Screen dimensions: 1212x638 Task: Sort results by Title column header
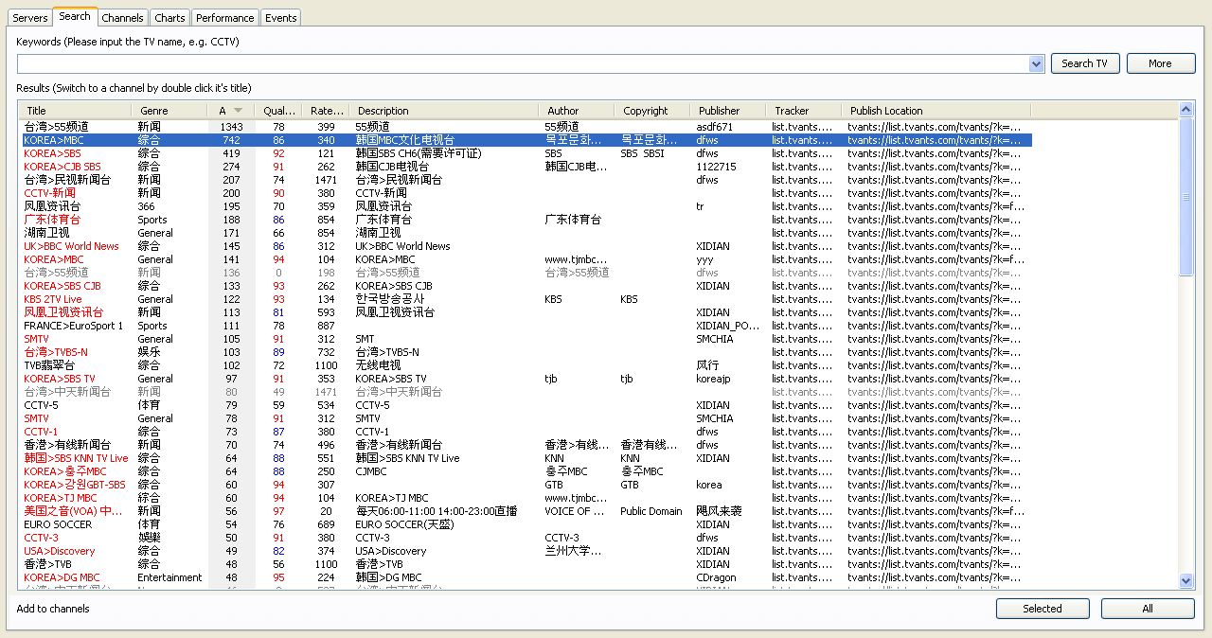(74, 111)
